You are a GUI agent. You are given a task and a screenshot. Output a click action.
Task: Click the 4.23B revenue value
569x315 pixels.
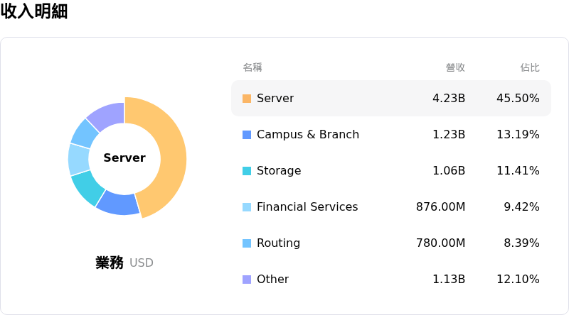click(449, 98)
